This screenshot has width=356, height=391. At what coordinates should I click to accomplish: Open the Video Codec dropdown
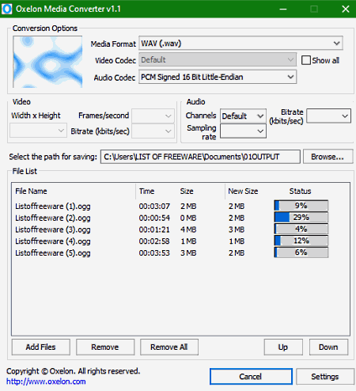tap(218, 60)
